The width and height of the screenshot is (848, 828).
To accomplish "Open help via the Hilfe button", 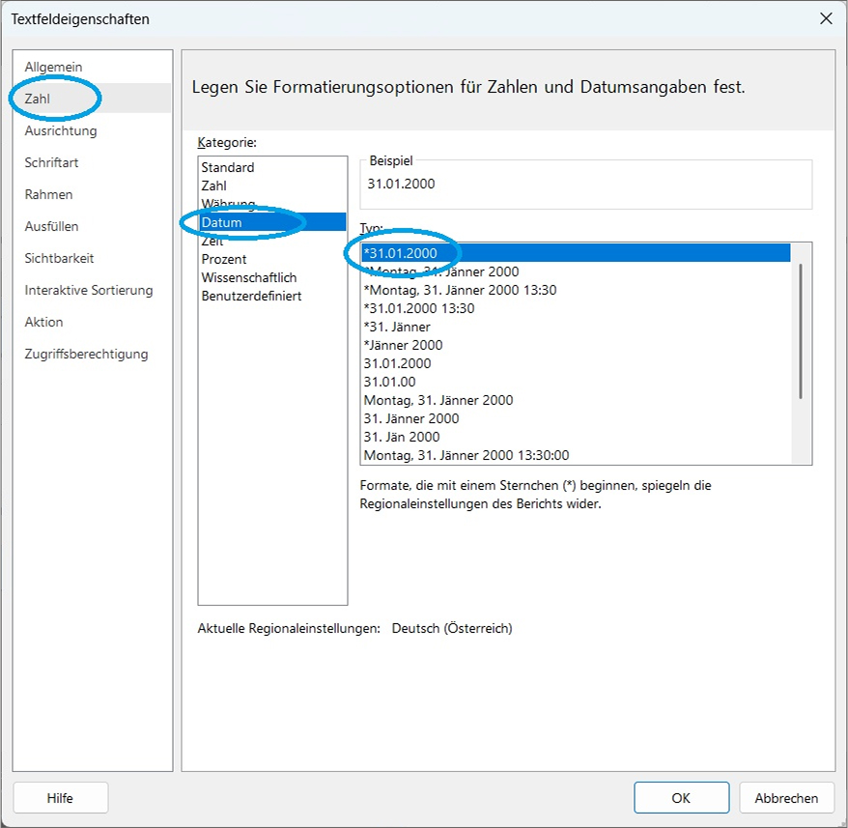I will [60, 798].
